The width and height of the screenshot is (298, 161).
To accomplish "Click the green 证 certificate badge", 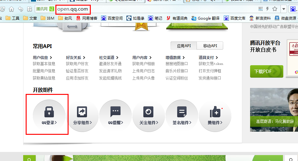I will 52,9.
